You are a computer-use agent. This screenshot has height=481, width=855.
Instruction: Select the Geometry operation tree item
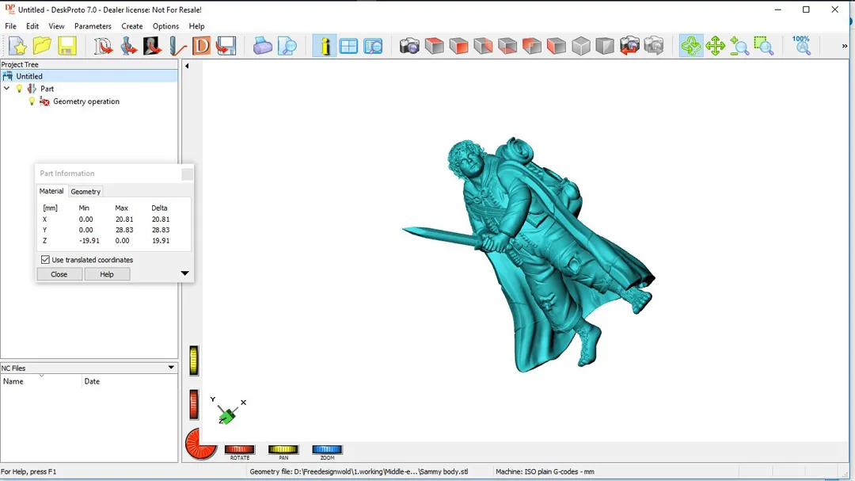tap(86, 101)
